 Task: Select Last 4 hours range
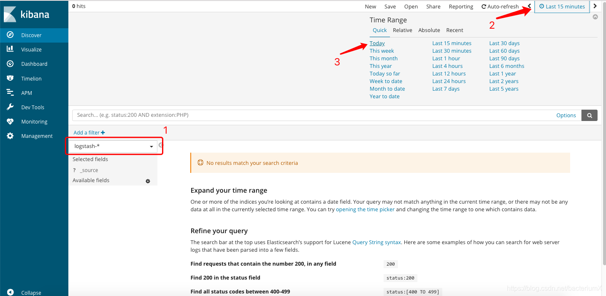coord(447,66)
